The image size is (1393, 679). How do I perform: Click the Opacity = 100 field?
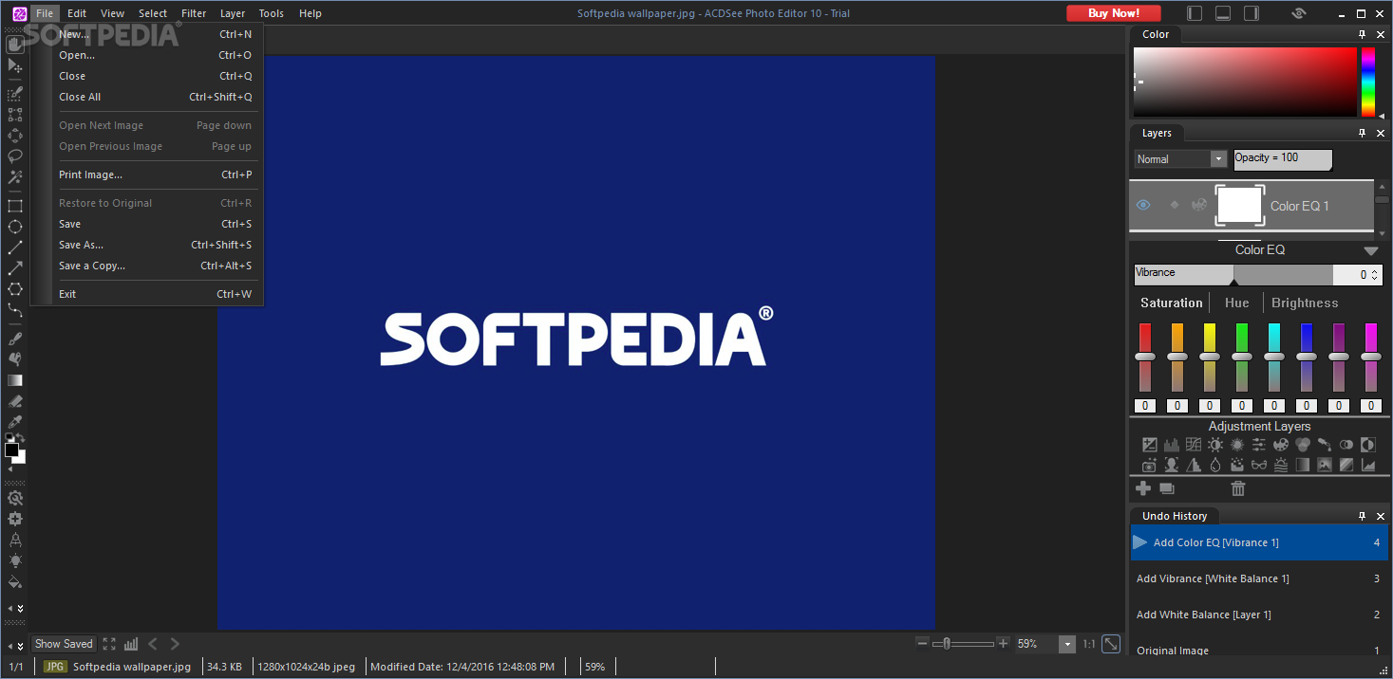(x=1282, y=159)
